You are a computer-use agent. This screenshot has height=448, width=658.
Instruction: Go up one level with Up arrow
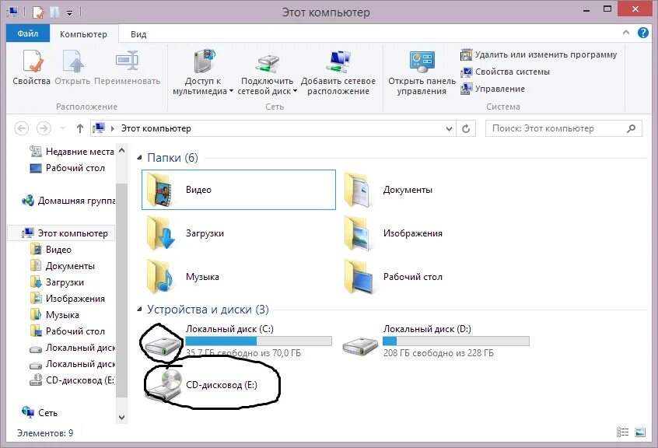pyautogui.click(x=80, y=128)
